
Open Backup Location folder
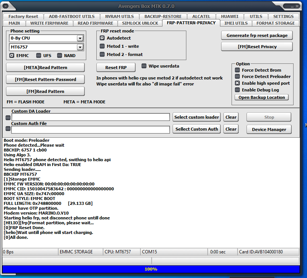pos(261,97)
